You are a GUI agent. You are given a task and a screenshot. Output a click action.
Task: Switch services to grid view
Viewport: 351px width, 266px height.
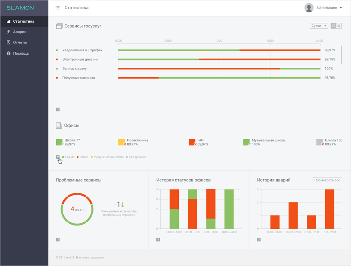pos(339,26)
